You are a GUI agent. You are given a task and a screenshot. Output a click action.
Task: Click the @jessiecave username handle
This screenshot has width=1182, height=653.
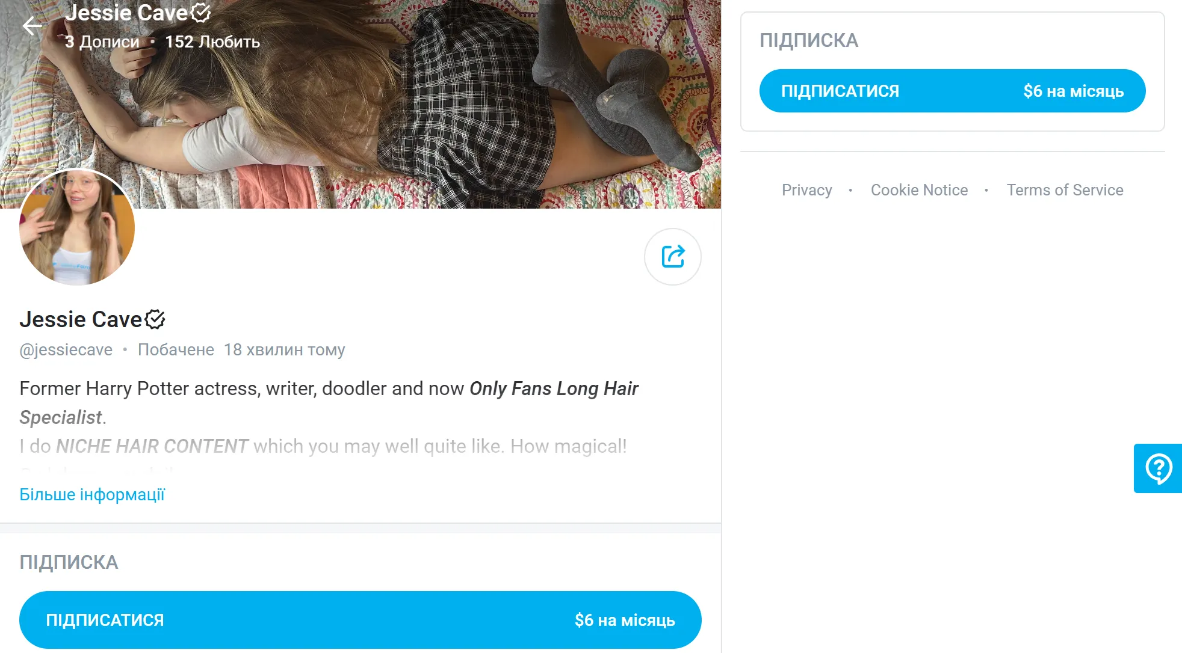[66, 349]
